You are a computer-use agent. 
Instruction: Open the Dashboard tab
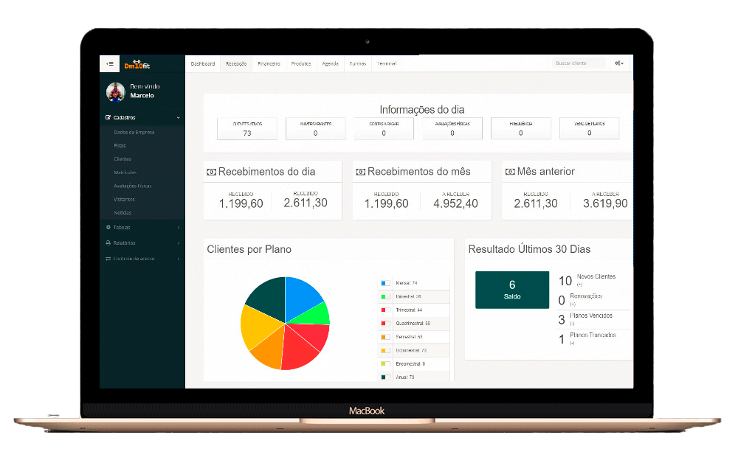click(203, 63)
